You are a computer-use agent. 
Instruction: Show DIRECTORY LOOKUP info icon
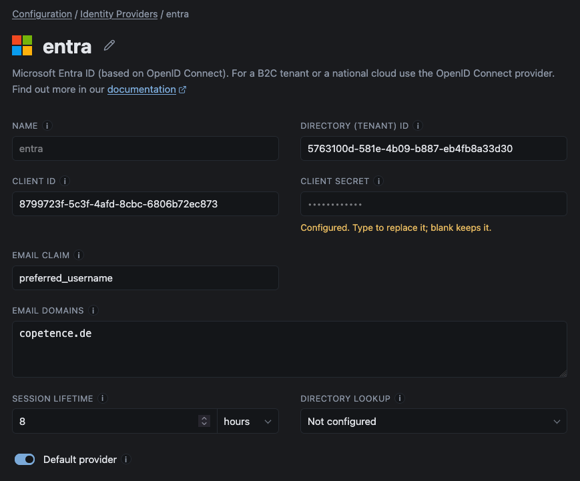coord(400,398)
